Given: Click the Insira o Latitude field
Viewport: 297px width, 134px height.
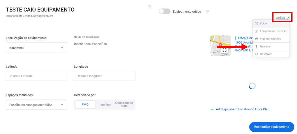Looking at the screenshot, I should tap(36, 76).
